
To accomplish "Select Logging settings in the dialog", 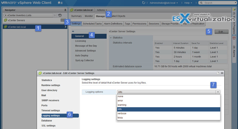I will coord(60,116).
